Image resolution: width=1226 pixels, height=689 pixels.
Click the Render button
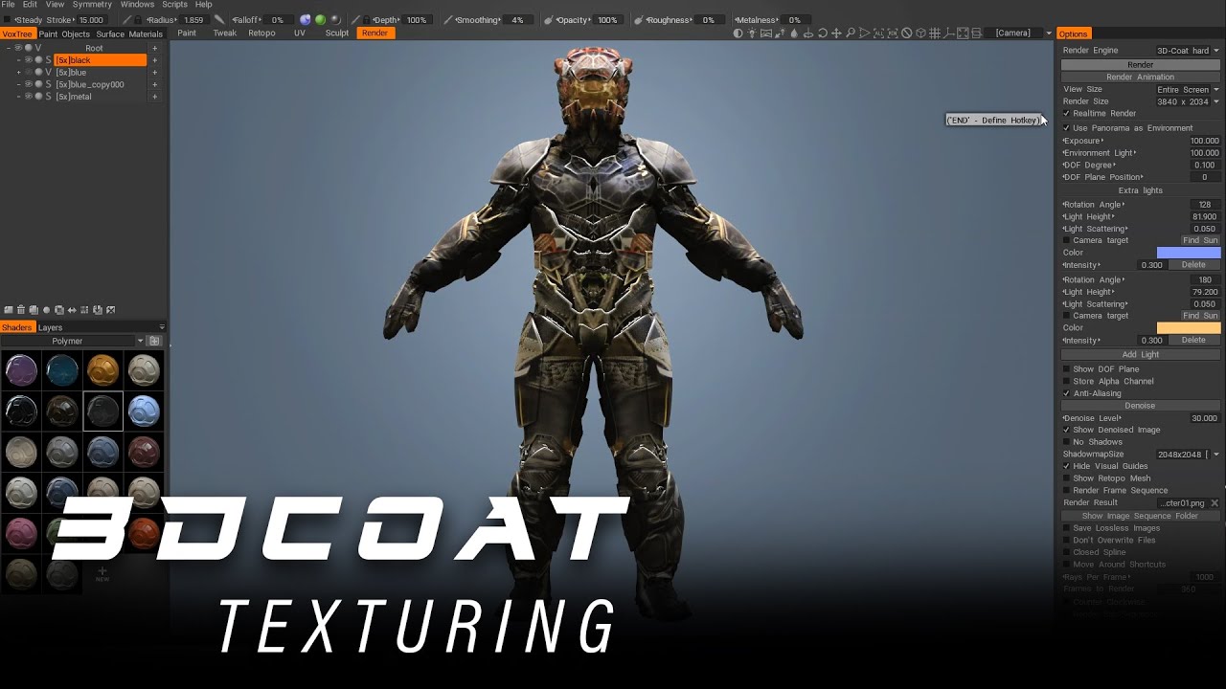tap(1140, 64)
